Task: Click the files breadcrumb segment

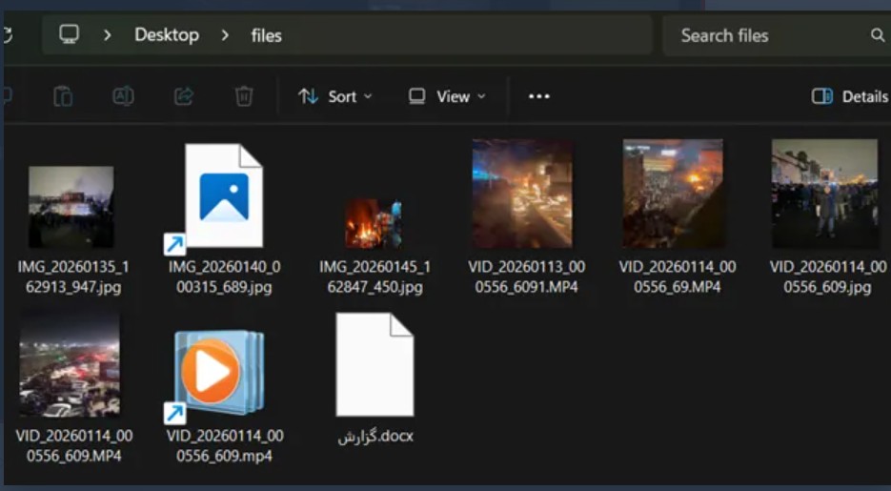Action: [267, 36]
